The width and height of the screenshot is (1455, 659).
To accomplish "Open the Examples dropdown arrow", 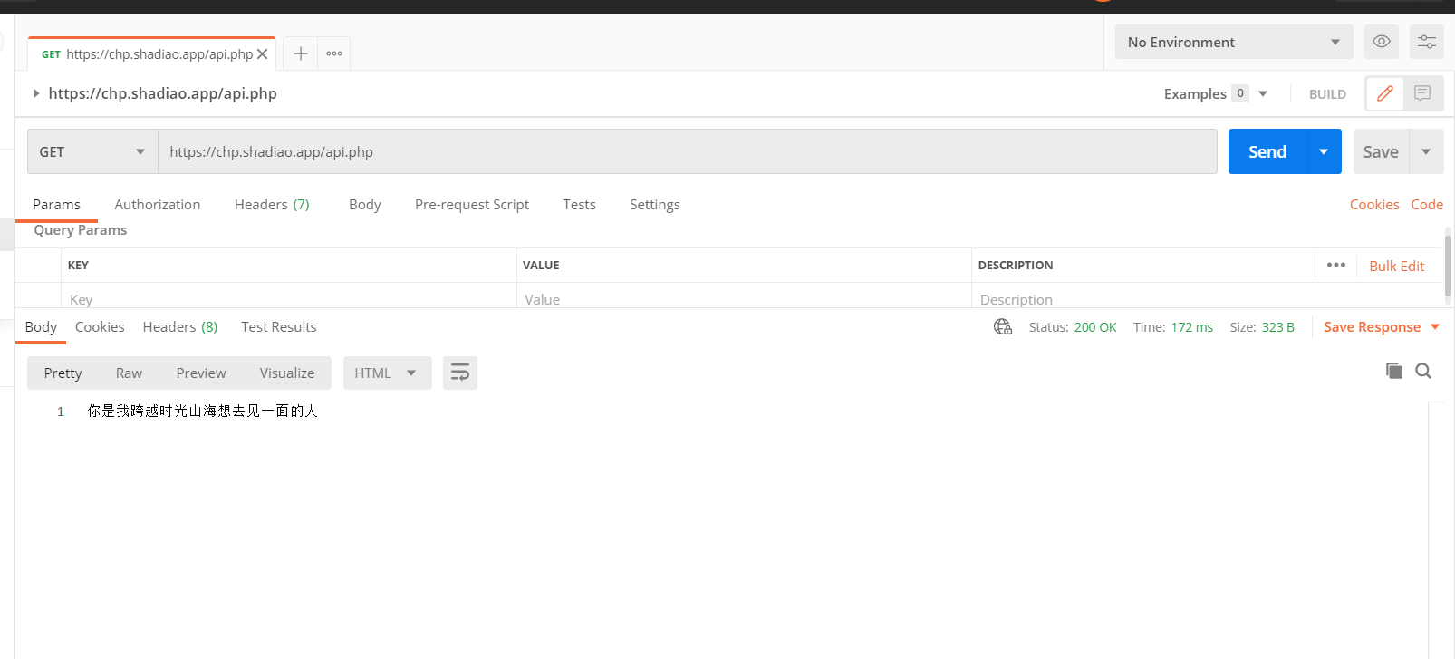I will coord(1263,93).
